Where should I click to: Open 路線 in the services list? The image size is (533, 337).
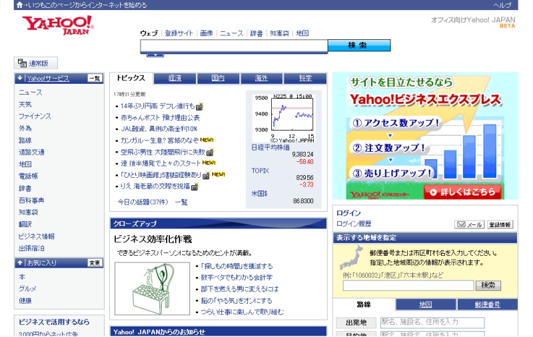pos(25,141)
